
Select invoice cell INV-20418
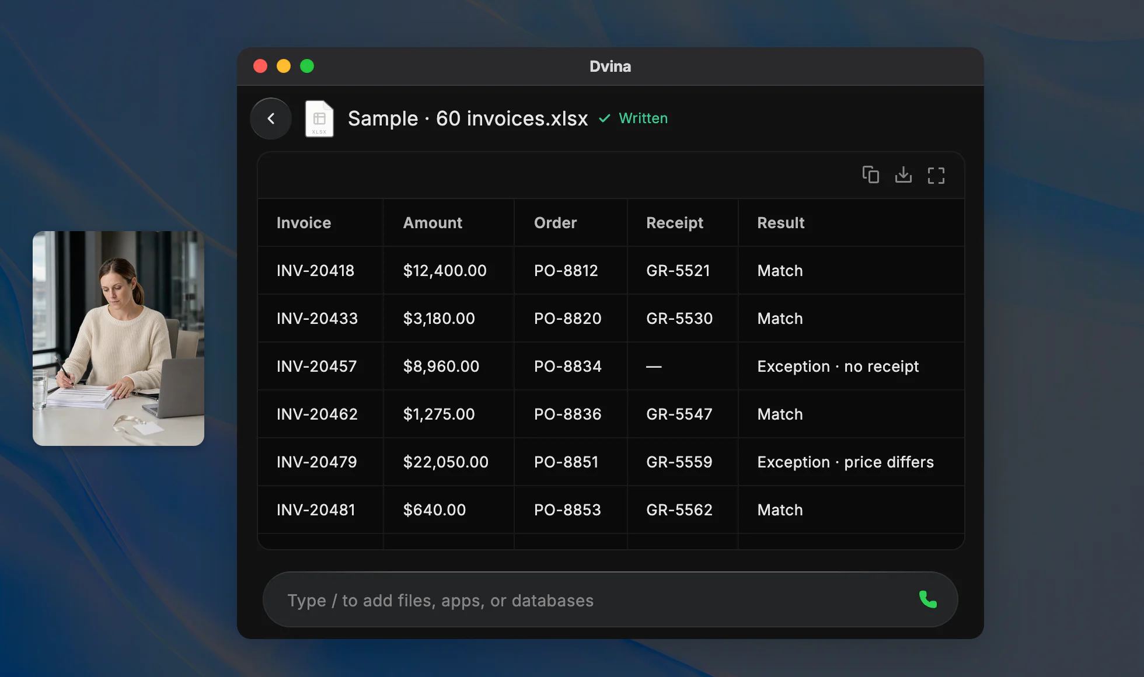pyautogui.click(x=315, y=270)
